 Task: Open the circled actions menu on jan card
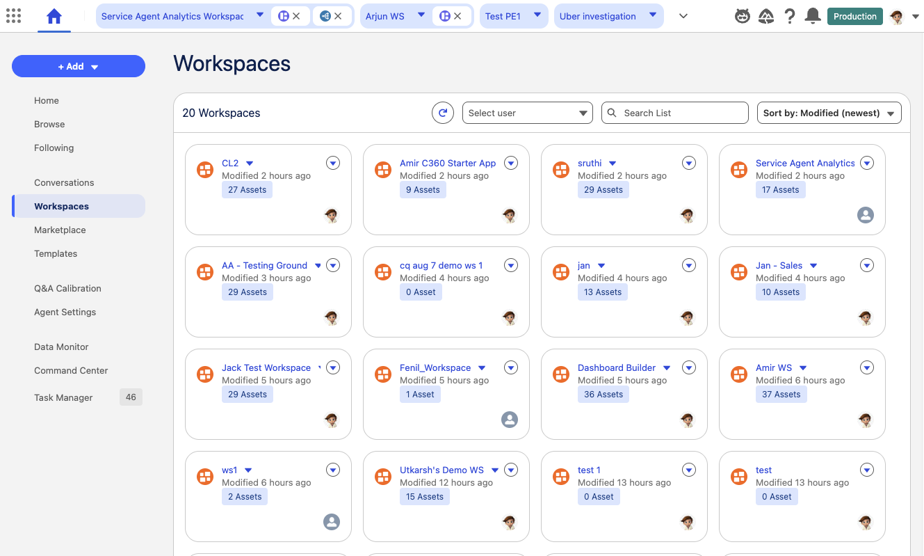pos(689,265)
